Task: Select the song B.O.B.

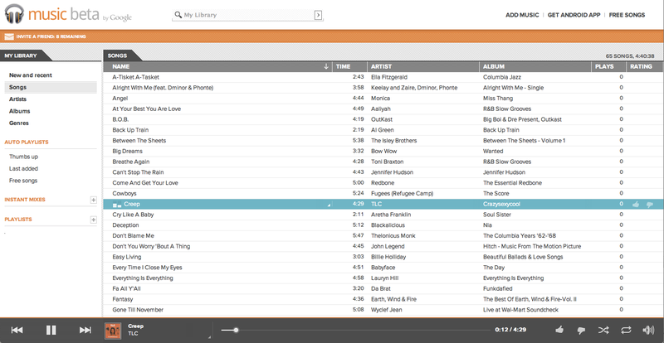Action: 120,119
